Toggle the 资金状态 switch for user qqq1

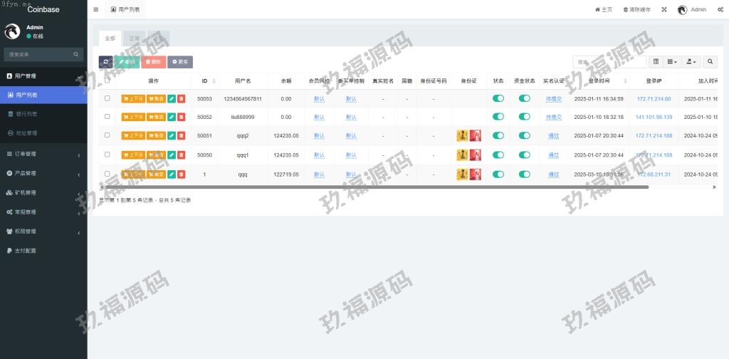pyautogui.click(x=525, y=154)
